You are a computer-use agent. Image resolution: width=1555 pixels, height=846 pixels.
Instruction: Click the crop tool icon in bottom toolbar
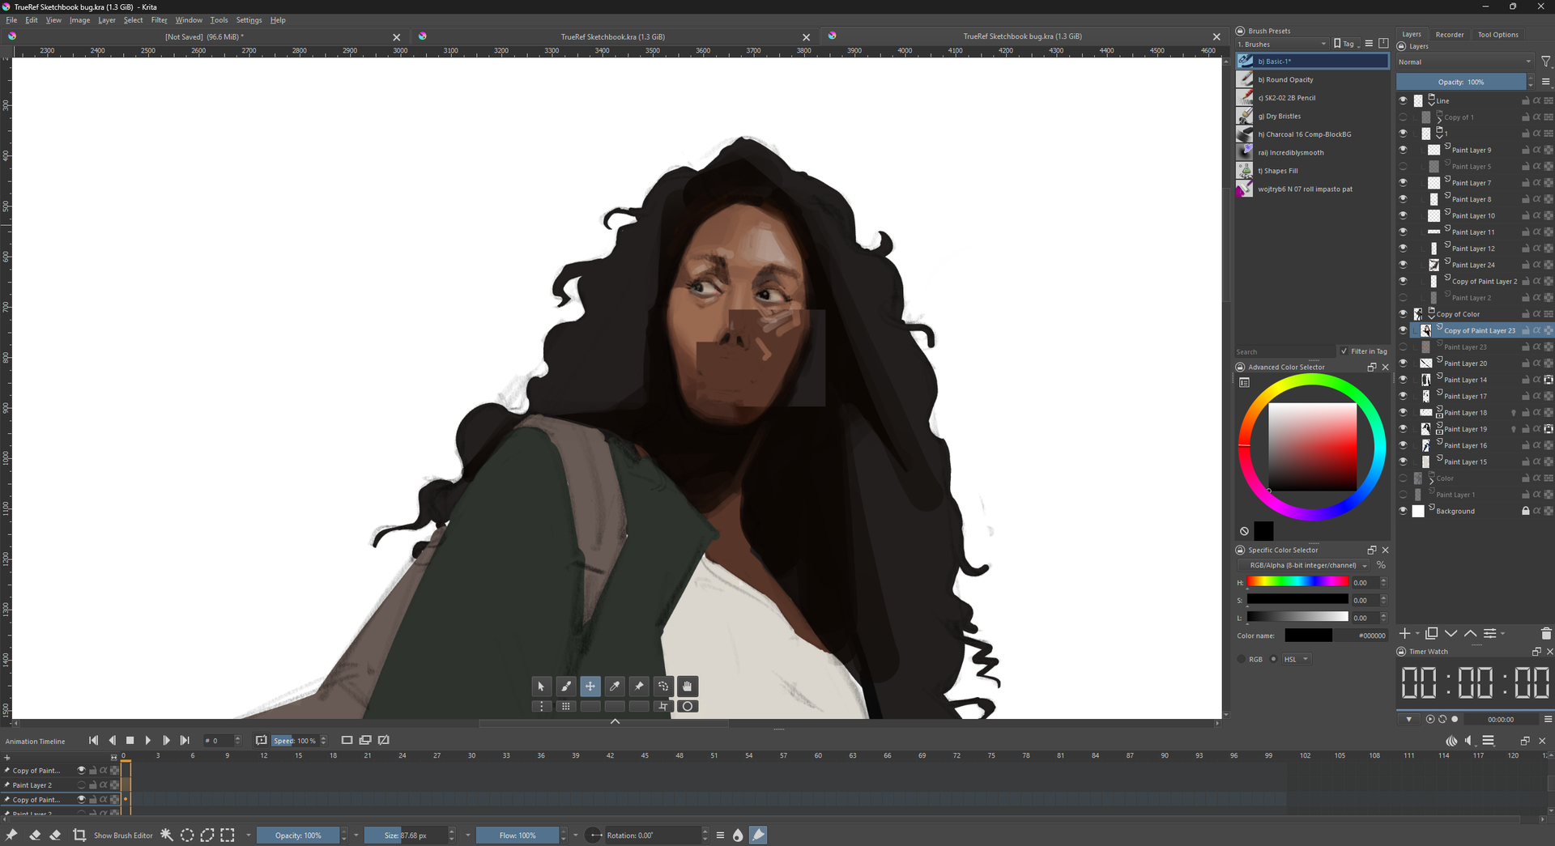pyautogui.click(x=79, y=835)
